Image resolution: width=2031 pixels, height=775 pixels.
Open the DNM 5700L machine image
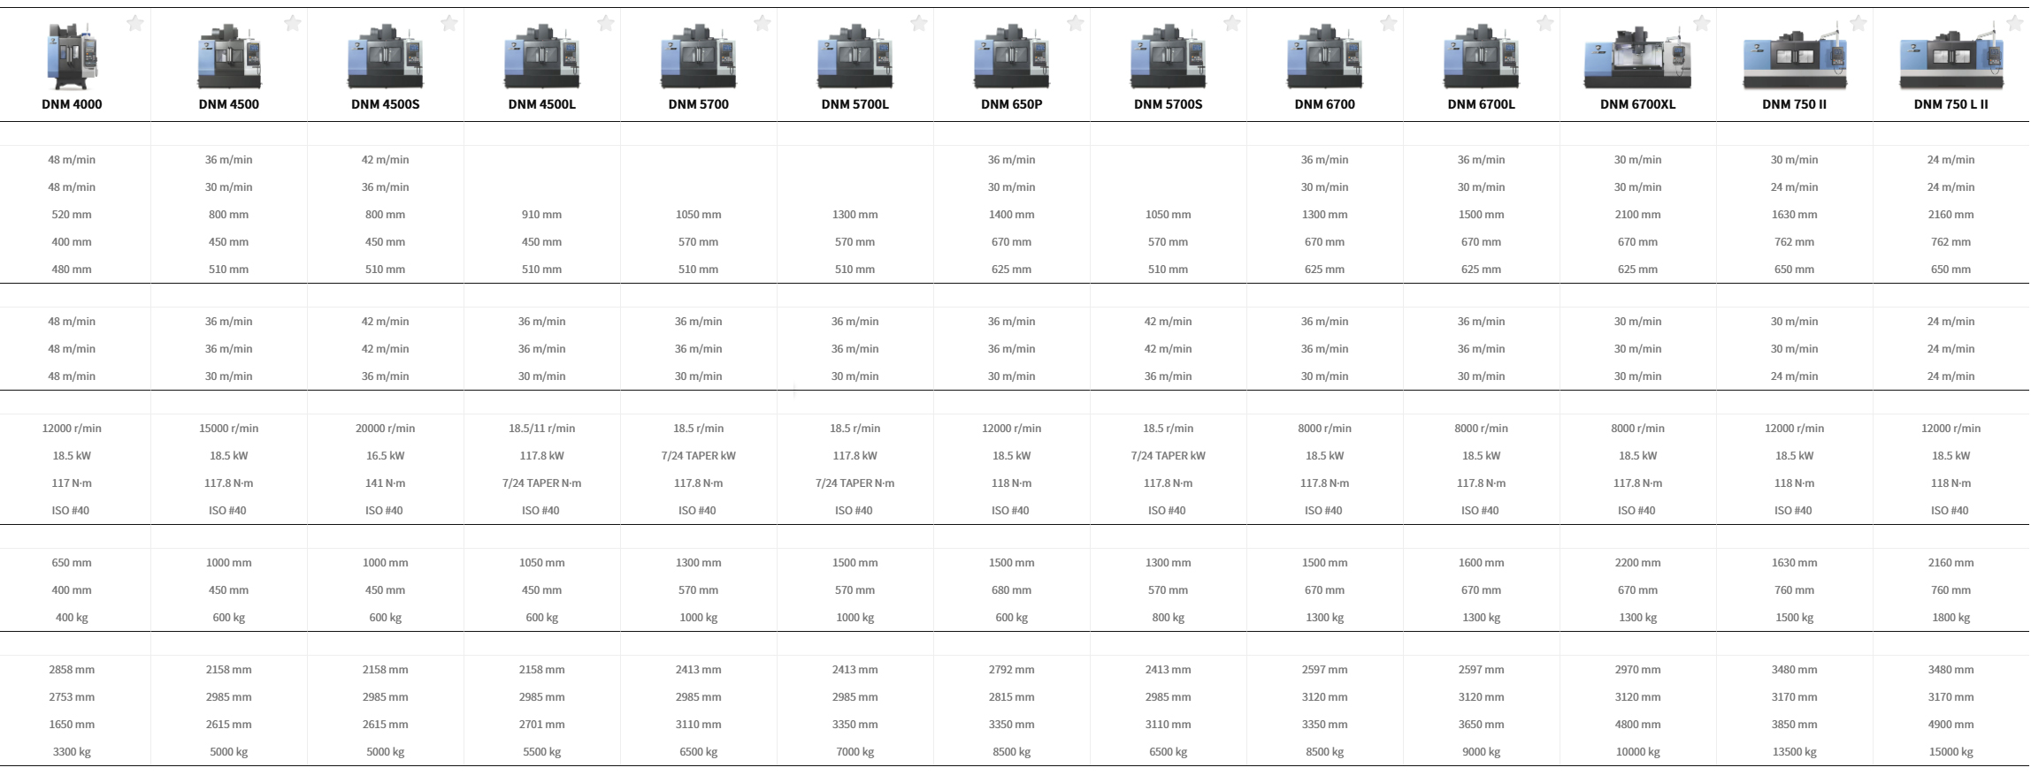pyautogui.click(x=855, y=57)
